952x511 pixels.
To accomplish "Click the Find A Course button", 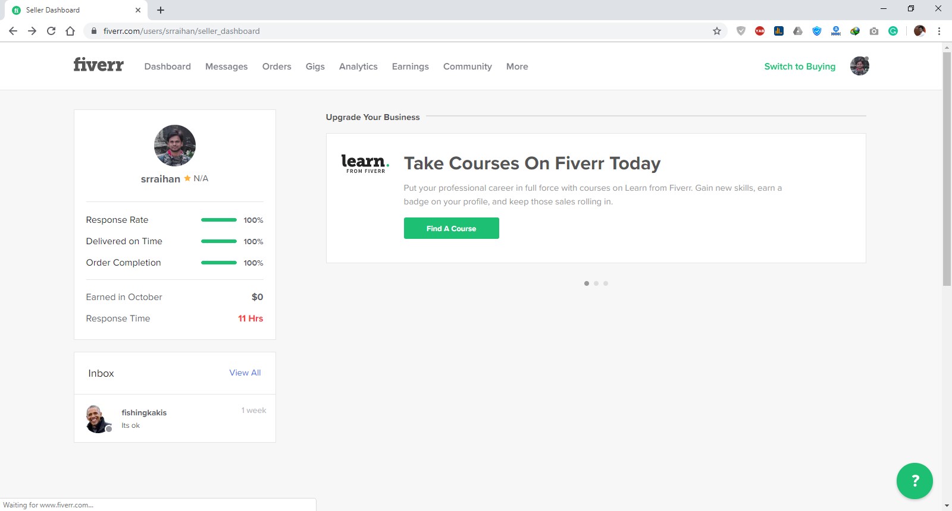I will pyautogui.click(x=452, y=228).
